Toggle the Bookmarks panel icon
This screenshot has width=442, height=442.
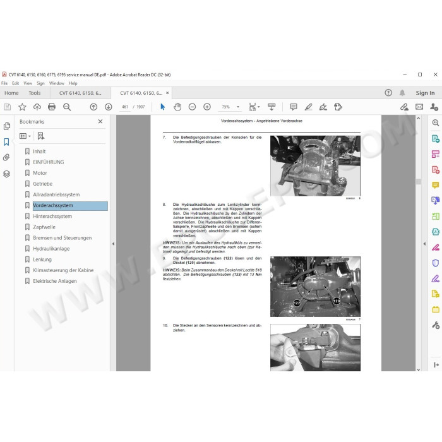click(x=6, y=141)
